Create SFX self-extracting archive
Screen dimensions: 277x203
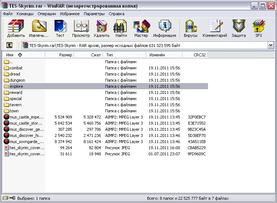tap(259, 29)
